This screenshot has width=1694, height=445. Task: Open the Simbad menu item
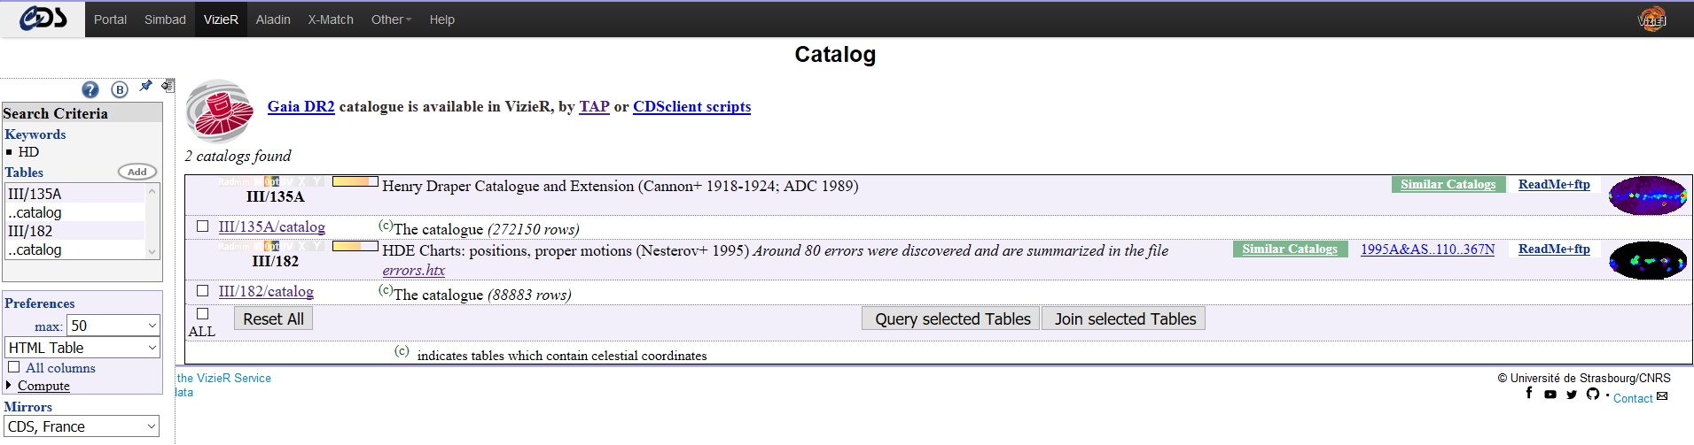[165, 19]
